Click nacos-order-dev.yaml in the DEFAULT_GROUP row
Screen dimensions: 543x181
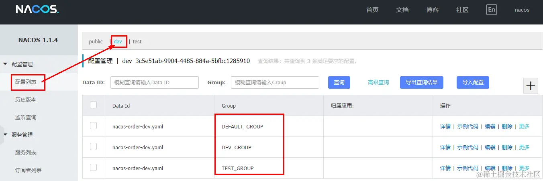point(138,126)
